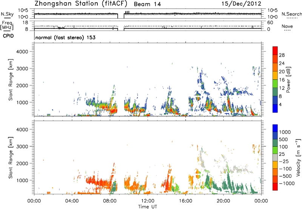Pick the bright blue velocity segment above 1000
Viewport: 302px width, 209px height.
(x=275, y=128)
